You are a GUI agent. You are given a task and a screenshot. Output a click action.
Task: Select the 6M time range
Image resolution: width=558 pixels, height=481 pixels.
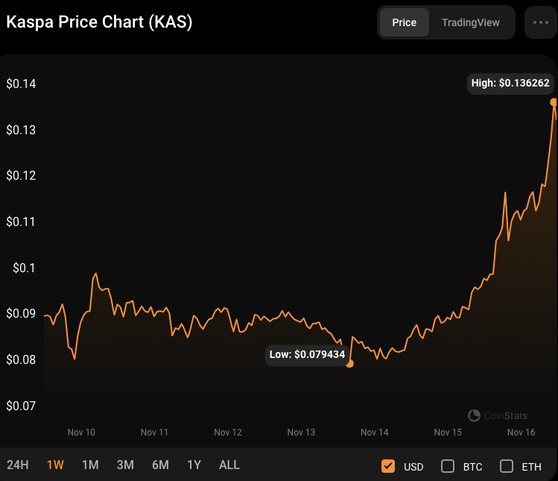click(160, 465)
